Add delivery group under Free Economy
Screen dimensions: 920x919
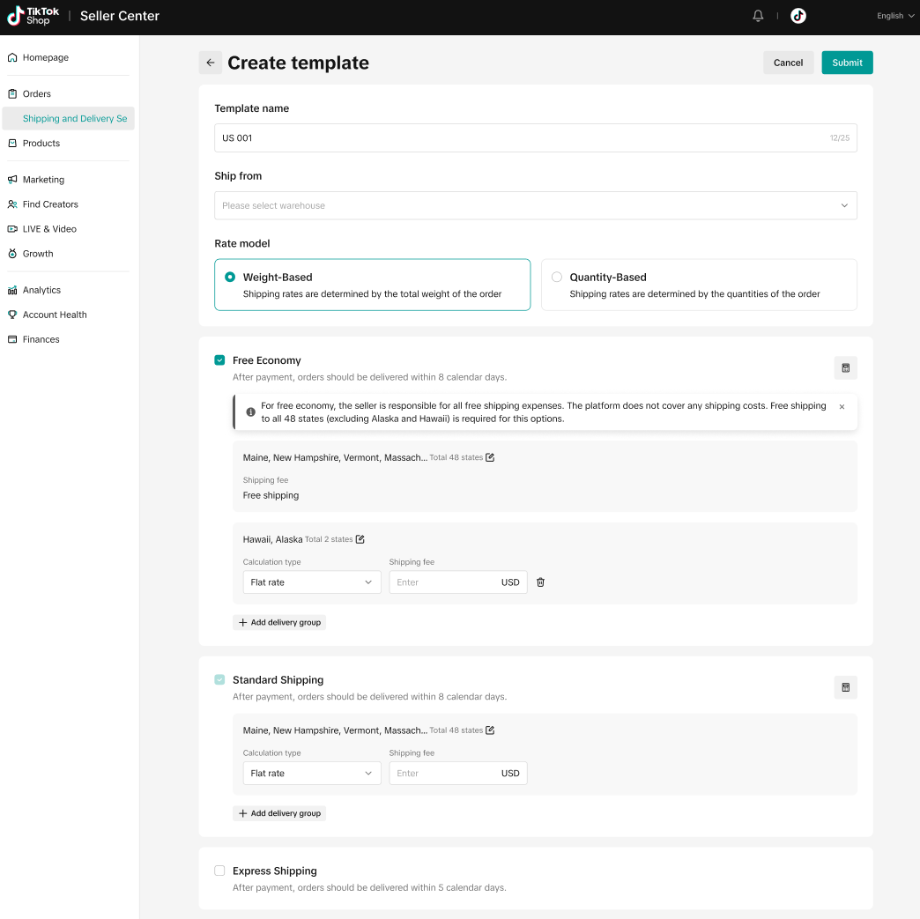(279, 622)
